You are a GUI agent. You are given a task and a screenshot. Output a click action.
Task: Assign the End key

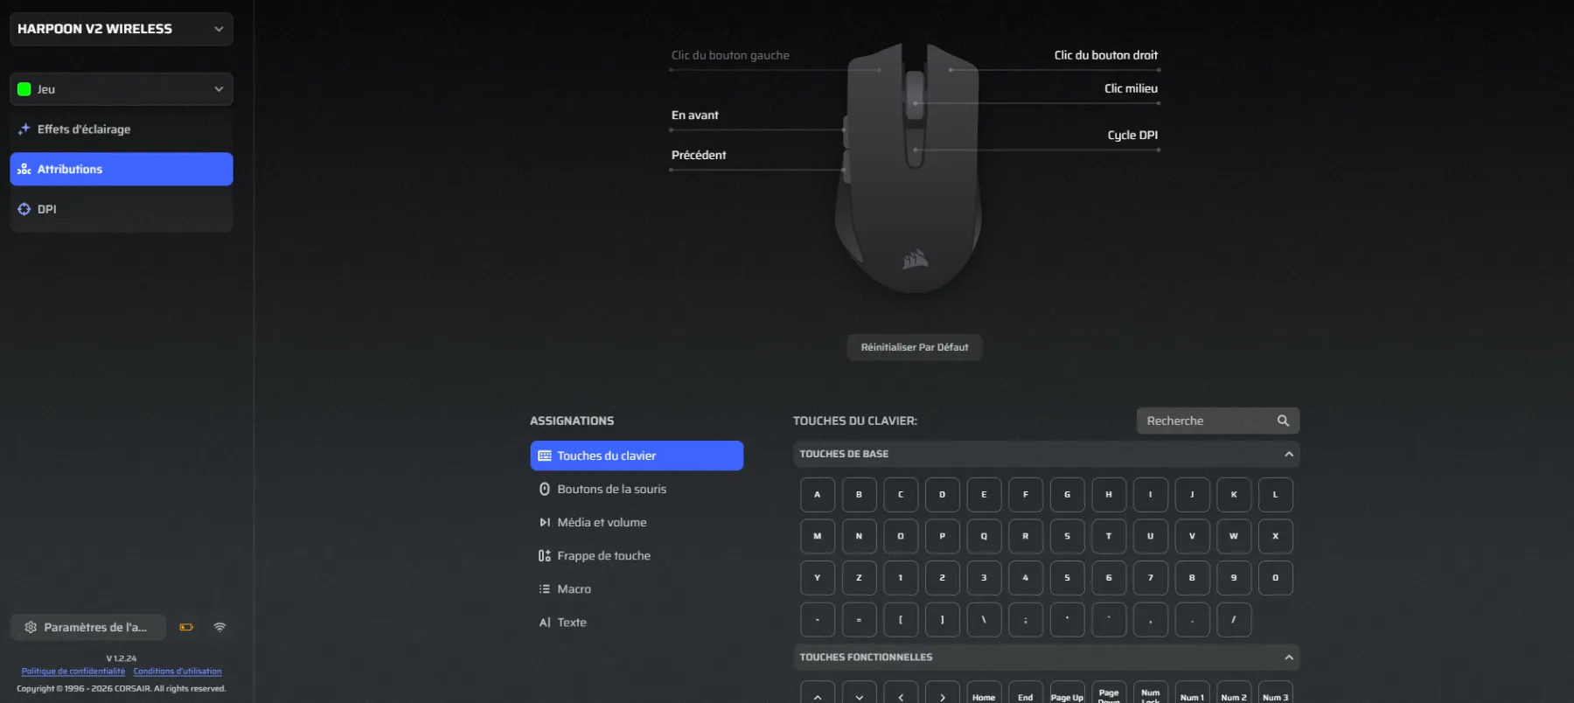coord(1026,694)
